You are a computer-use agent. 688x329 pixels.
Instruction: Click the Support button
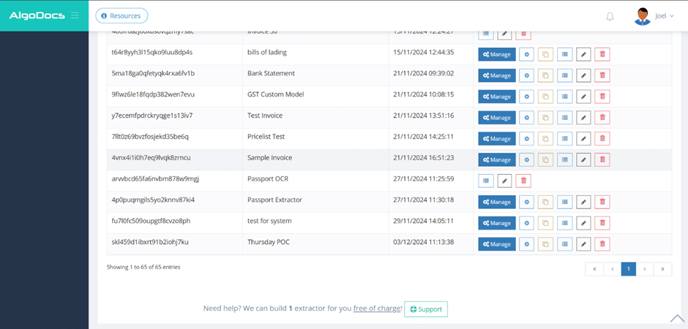(x=425, y=309)
